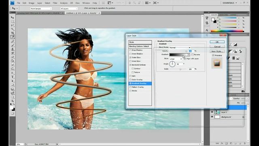Switch to the Glowing Swirl Effect.psd document tab

[x=39, y=13]
